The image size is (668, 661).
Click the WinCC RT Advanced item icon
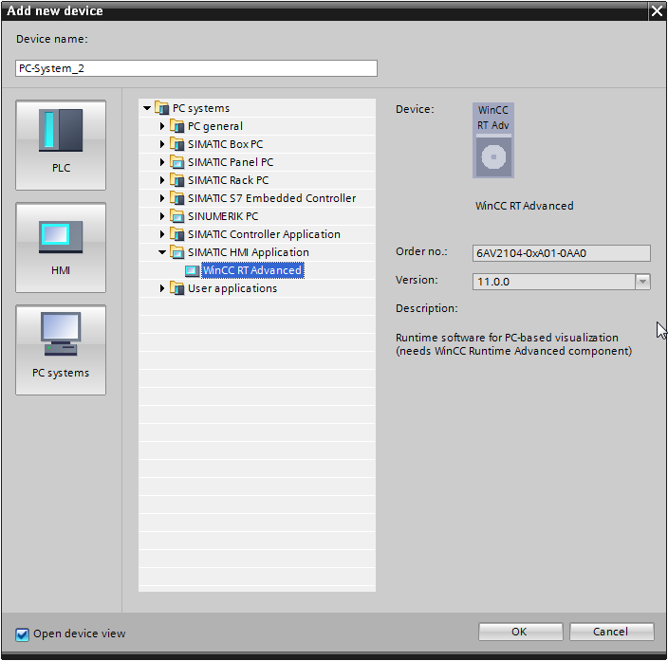click(193, 270)
